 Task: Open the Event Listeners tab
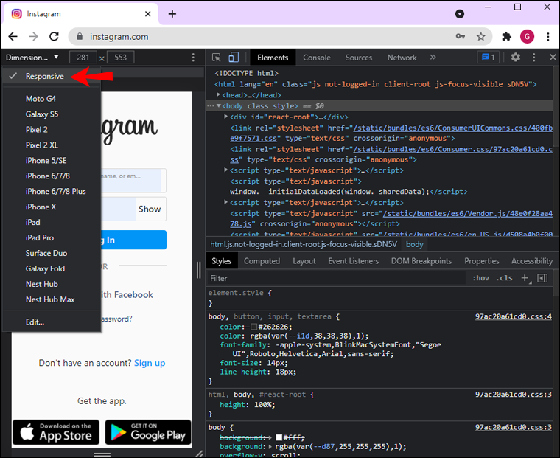point(353,261)
